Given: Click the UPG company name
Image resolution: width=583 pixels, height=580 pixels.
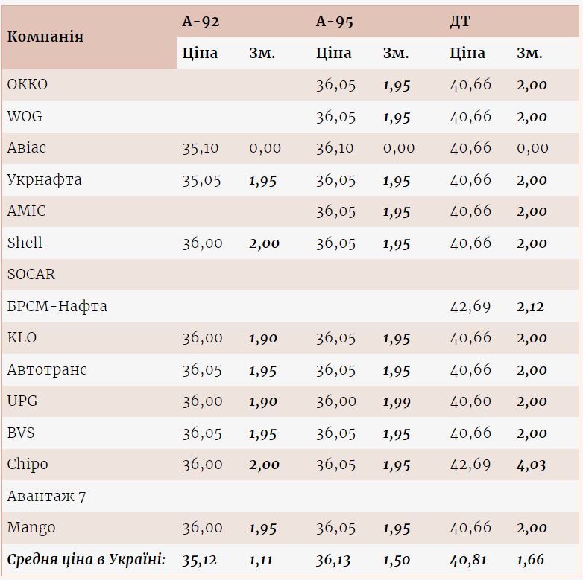Looking at the screenshot, I should click(22, 401).
